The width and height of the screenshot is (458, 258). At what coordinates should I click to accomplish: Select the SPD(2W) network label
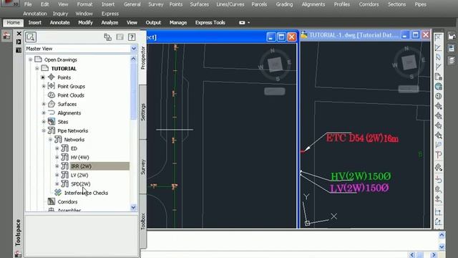[81, 184]
